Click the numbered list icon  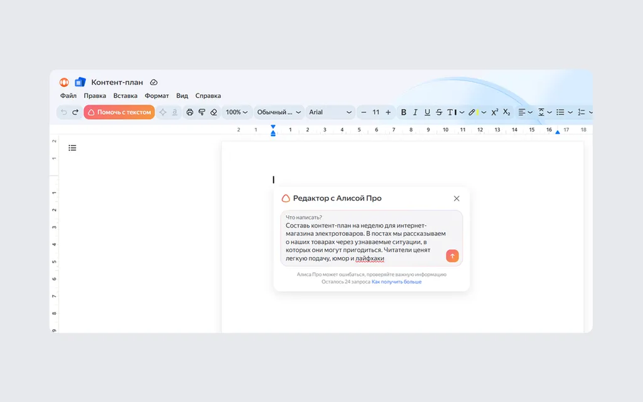point(581,112)
